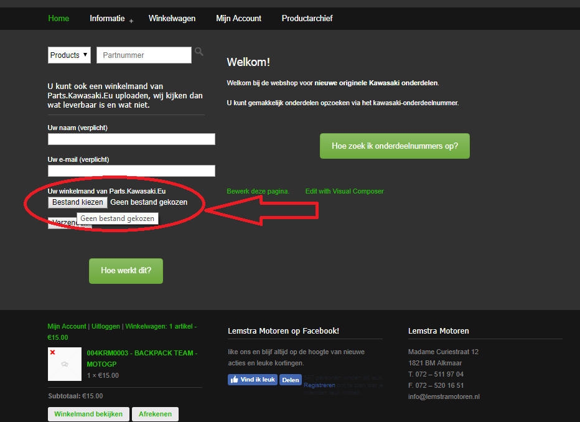Click the 'Uw naam' input field

pyautogui.click(x=131, y=139)
